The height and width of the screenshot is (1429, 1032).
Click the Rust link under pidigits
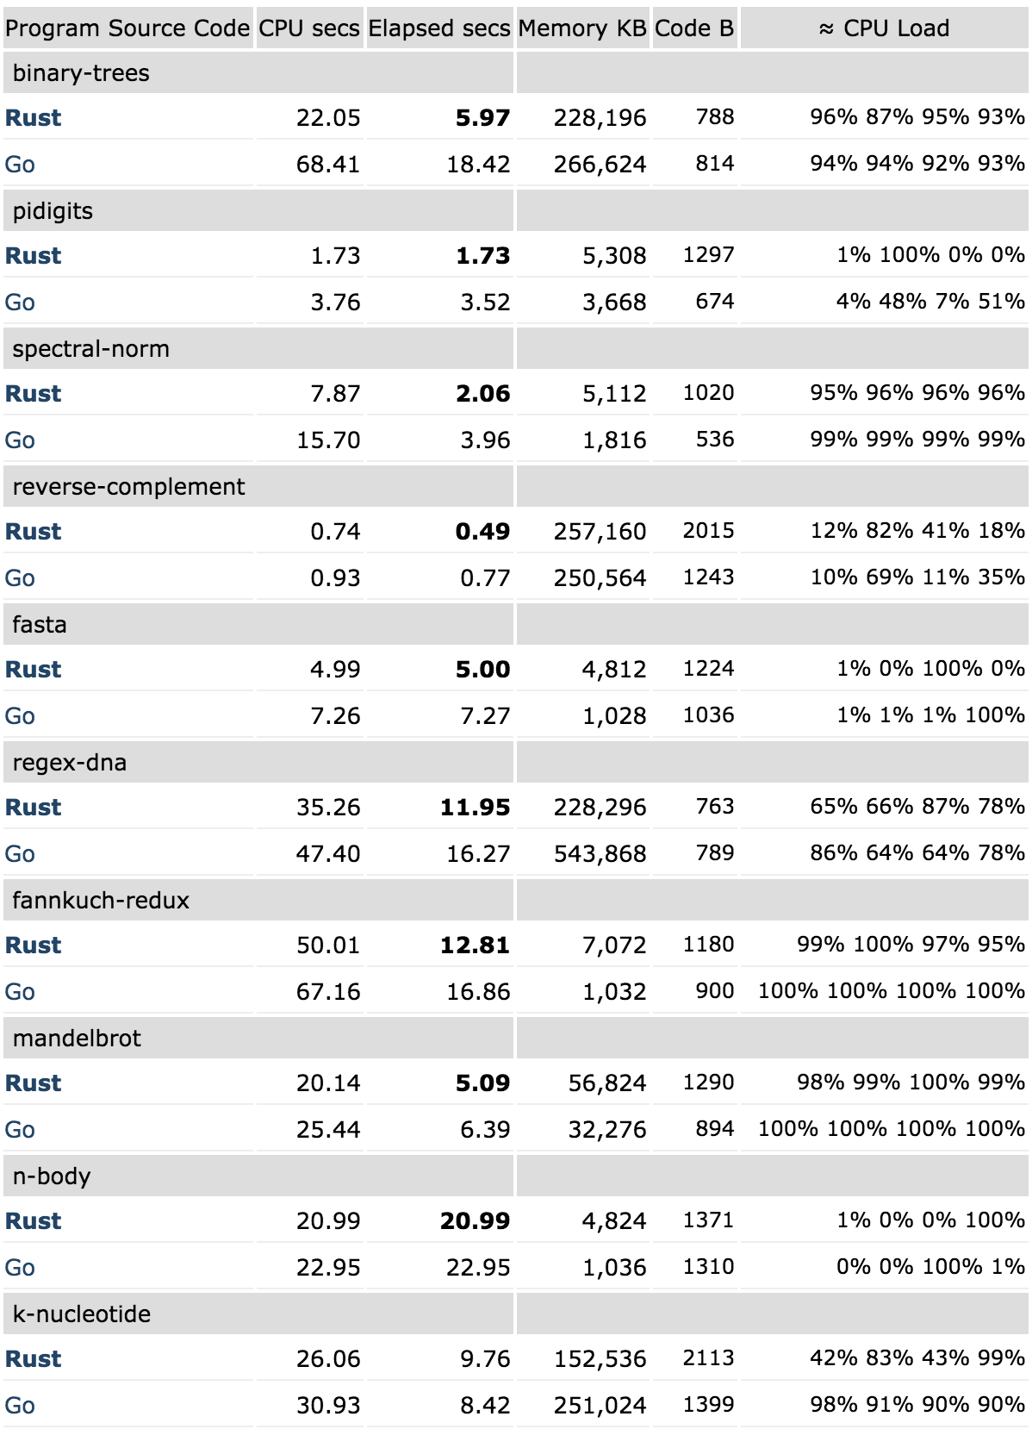coord(33,256)
